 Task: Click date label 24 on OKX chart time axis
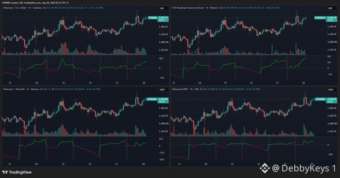[x=206, y=164]
